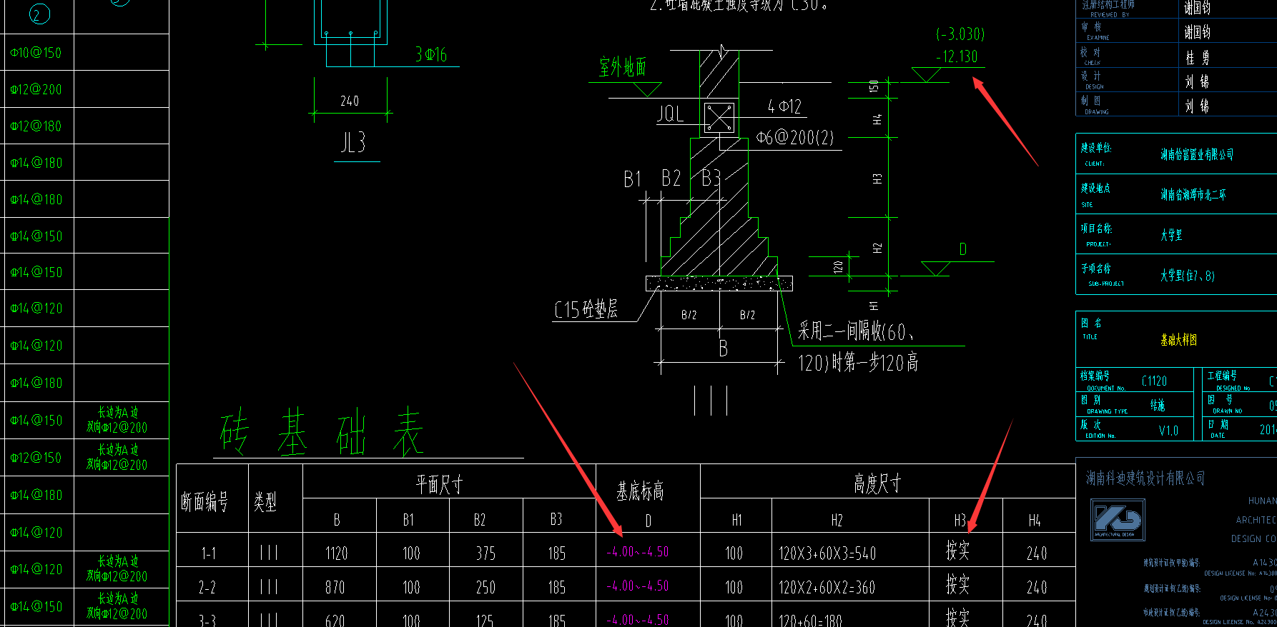1277x627 pixels.
Task: Click the C1120 document number
Action: coord(1154,381)
